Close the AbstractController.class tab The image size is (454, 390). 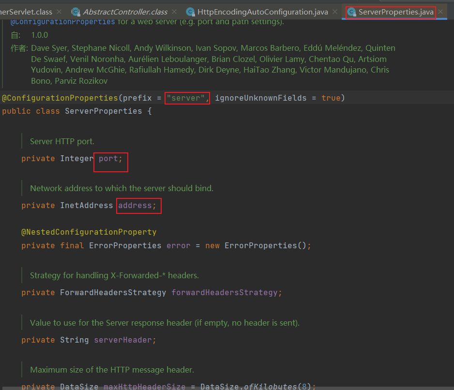point(174,12)
